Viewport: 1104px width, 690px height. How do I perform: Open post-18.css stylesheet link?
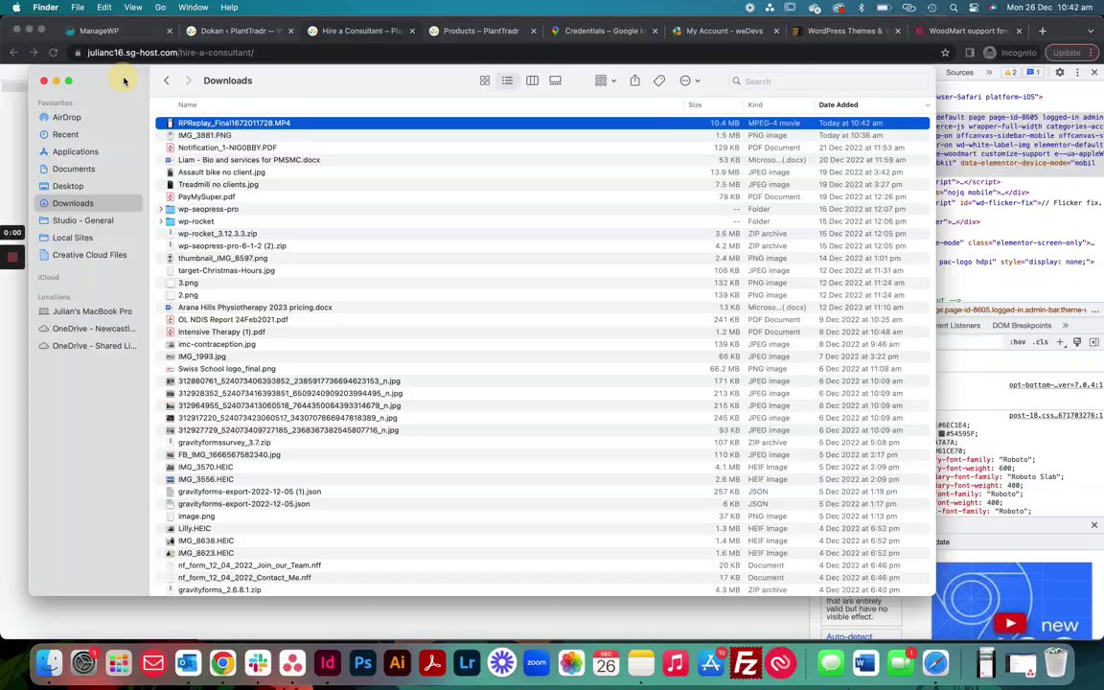pos(1055,416)
